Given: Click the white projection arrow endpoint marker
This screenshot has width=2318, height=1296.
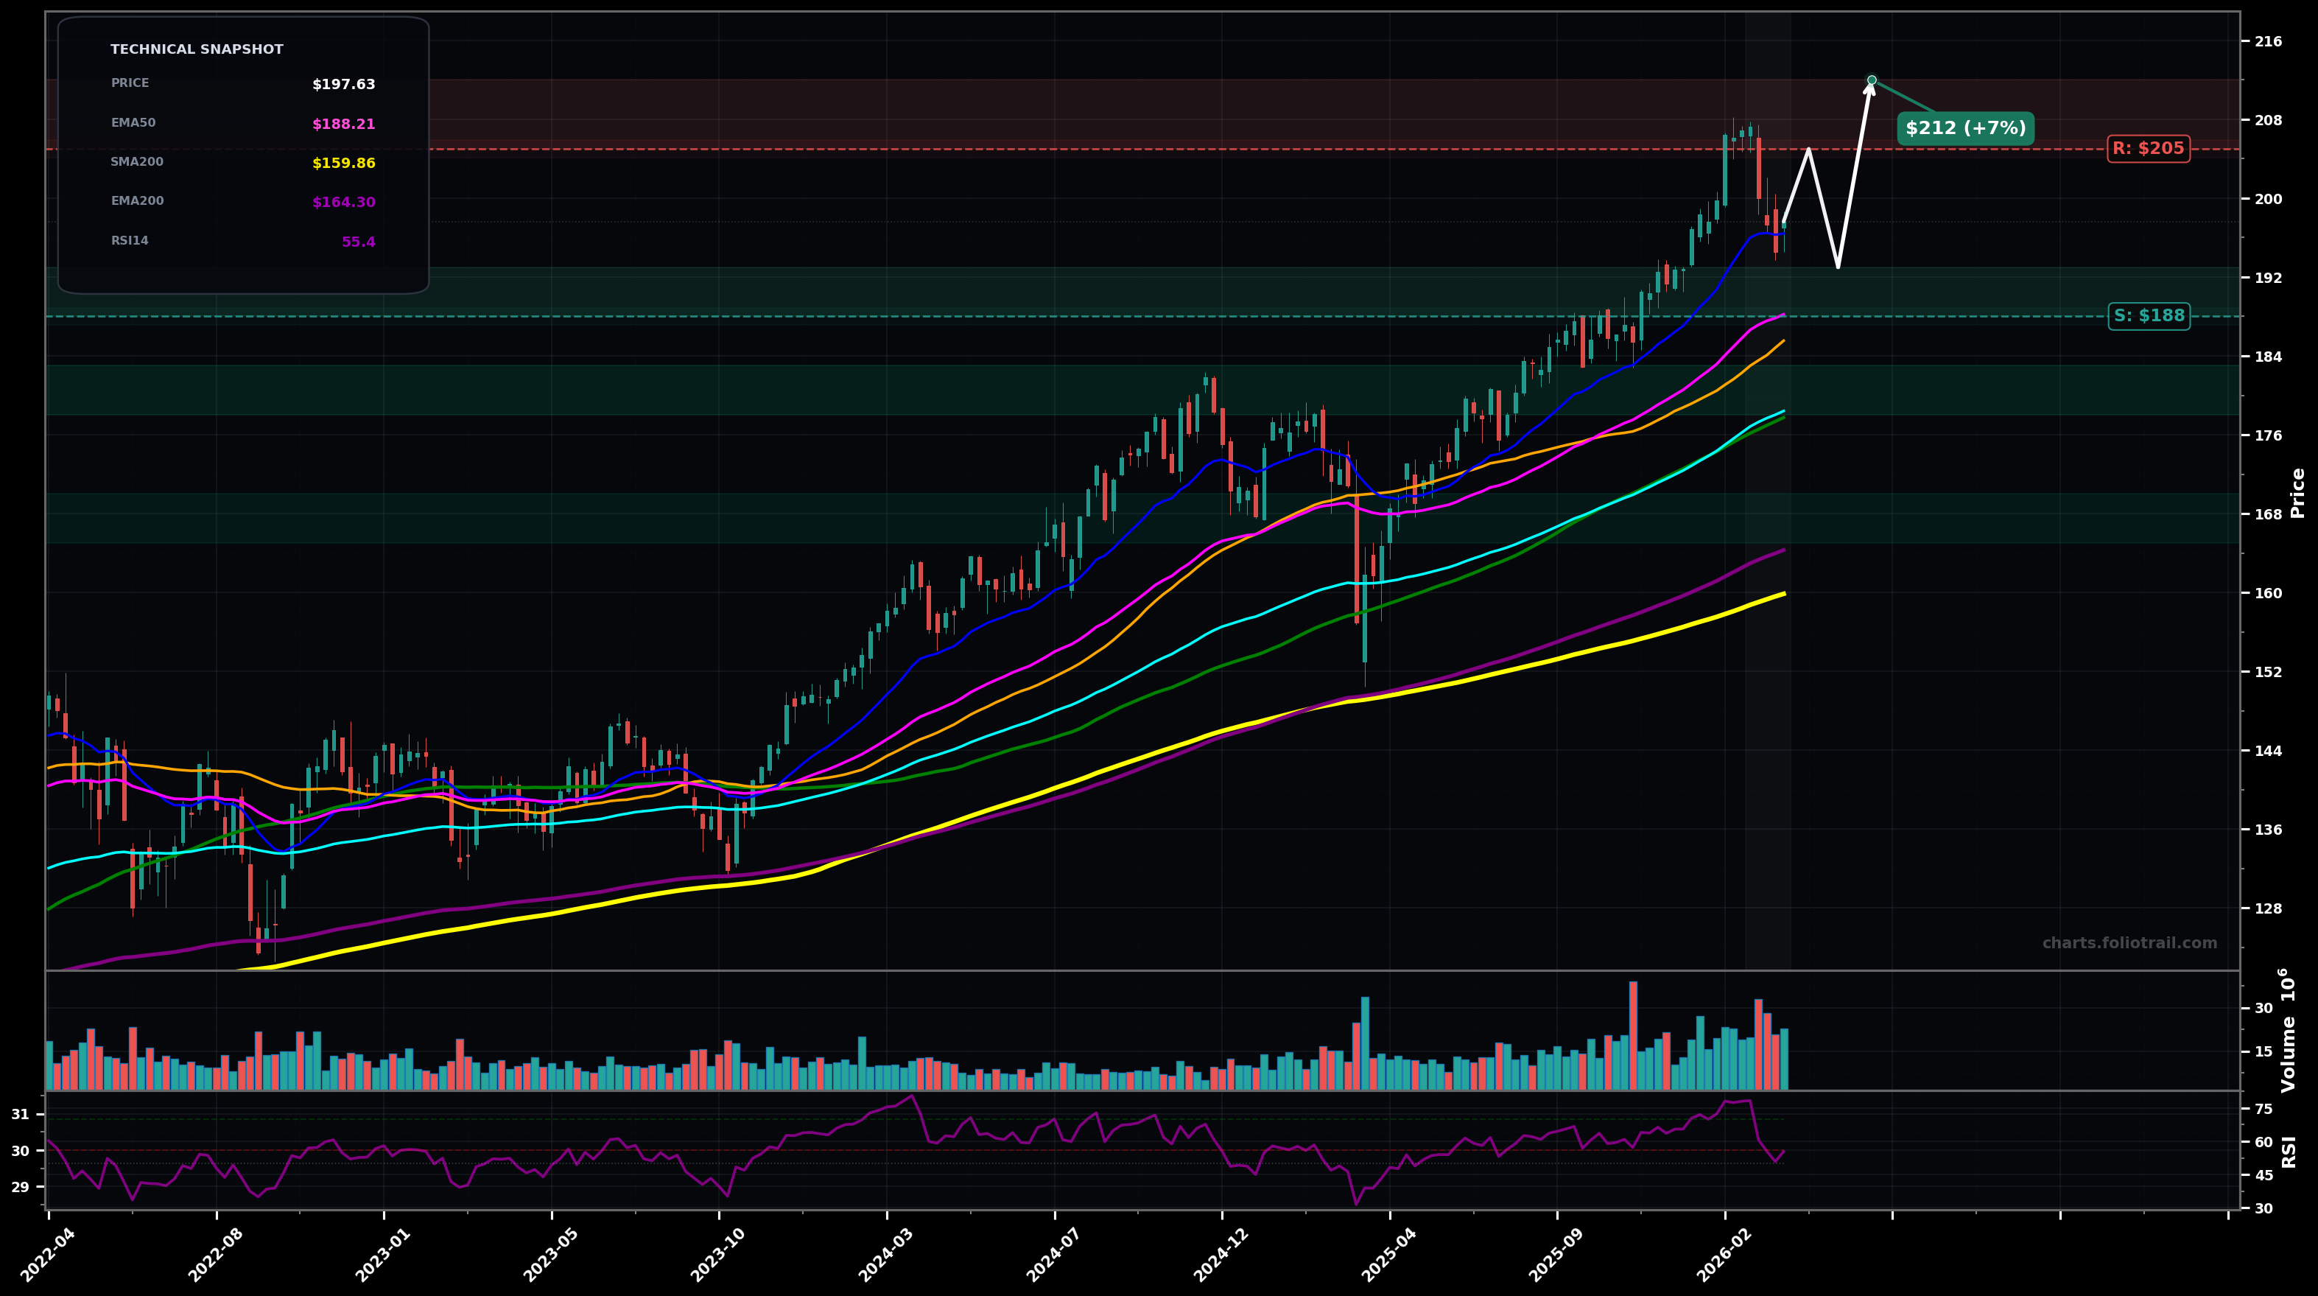Looking at the screenshot, I should (x=1872, y=80).
